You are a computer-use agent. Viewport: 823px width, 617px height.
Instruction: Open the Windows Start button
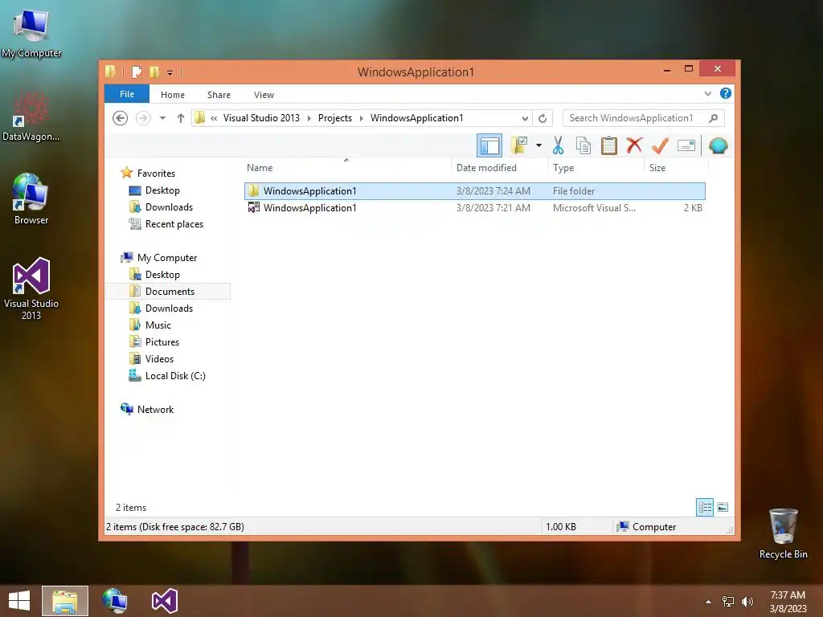pyautogui.click(x=19, y=601)
